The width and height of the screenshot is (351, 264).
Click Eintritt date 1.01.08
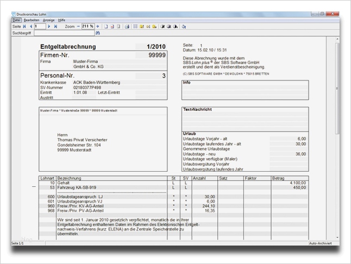click(80, 92)
